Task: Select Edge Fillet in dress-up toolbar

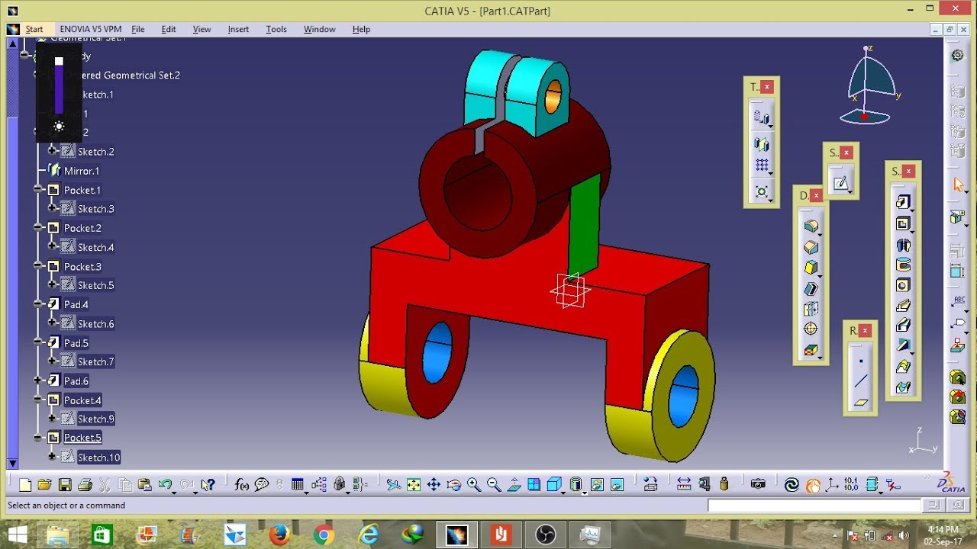Action: [x=811, y=226]
